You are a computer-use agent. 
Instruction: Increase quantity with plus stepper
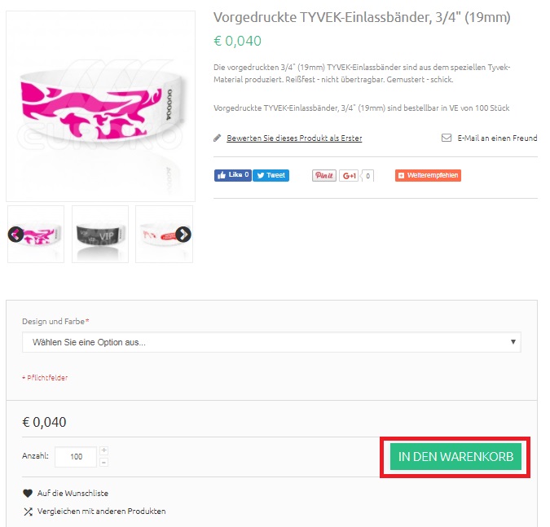103,450
